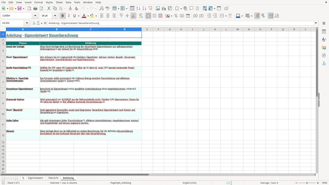Open the sidebar Navigator panel
329x185 pixels.
coord(324,55)
